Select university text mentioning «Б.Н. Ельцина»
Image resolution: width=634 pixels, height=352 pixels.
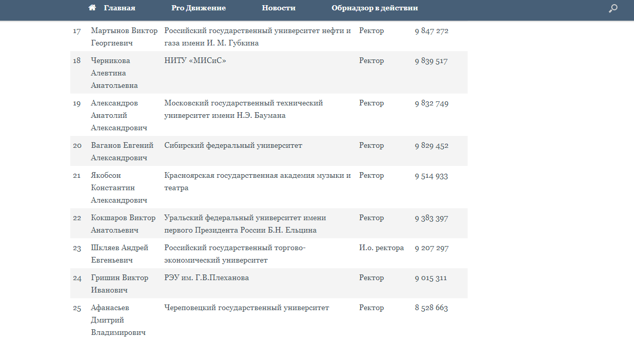click(245, 224)
